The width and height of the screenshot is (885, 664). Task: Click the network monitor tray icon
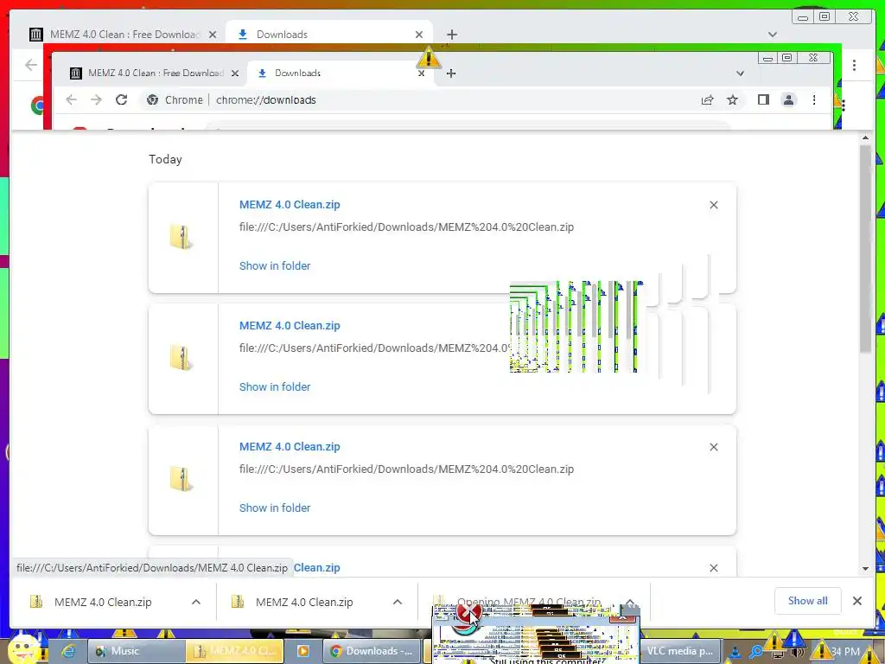(x=778, y=654)
